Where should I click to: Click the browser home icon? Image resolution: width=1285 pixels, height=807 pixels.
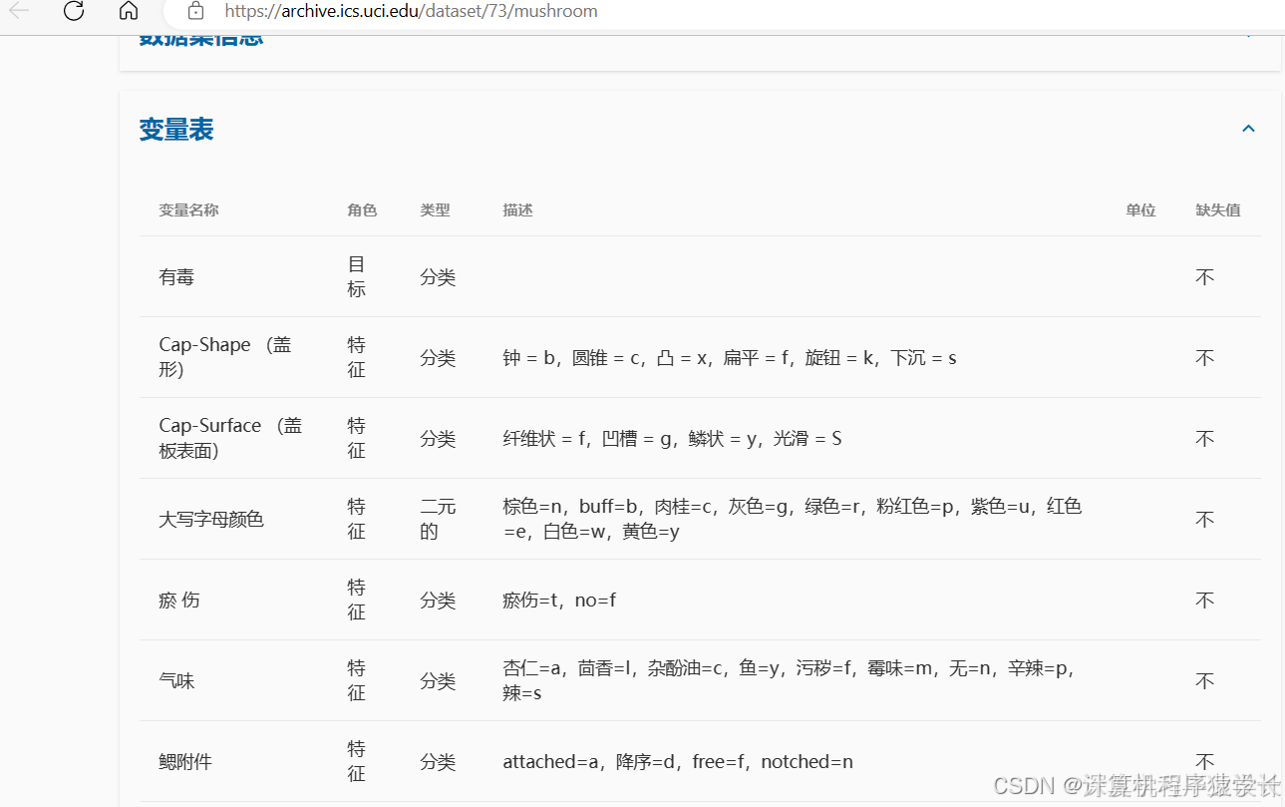(x=128, y=11)
